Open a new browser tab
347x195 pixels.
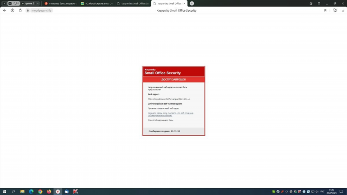(192, 3)
